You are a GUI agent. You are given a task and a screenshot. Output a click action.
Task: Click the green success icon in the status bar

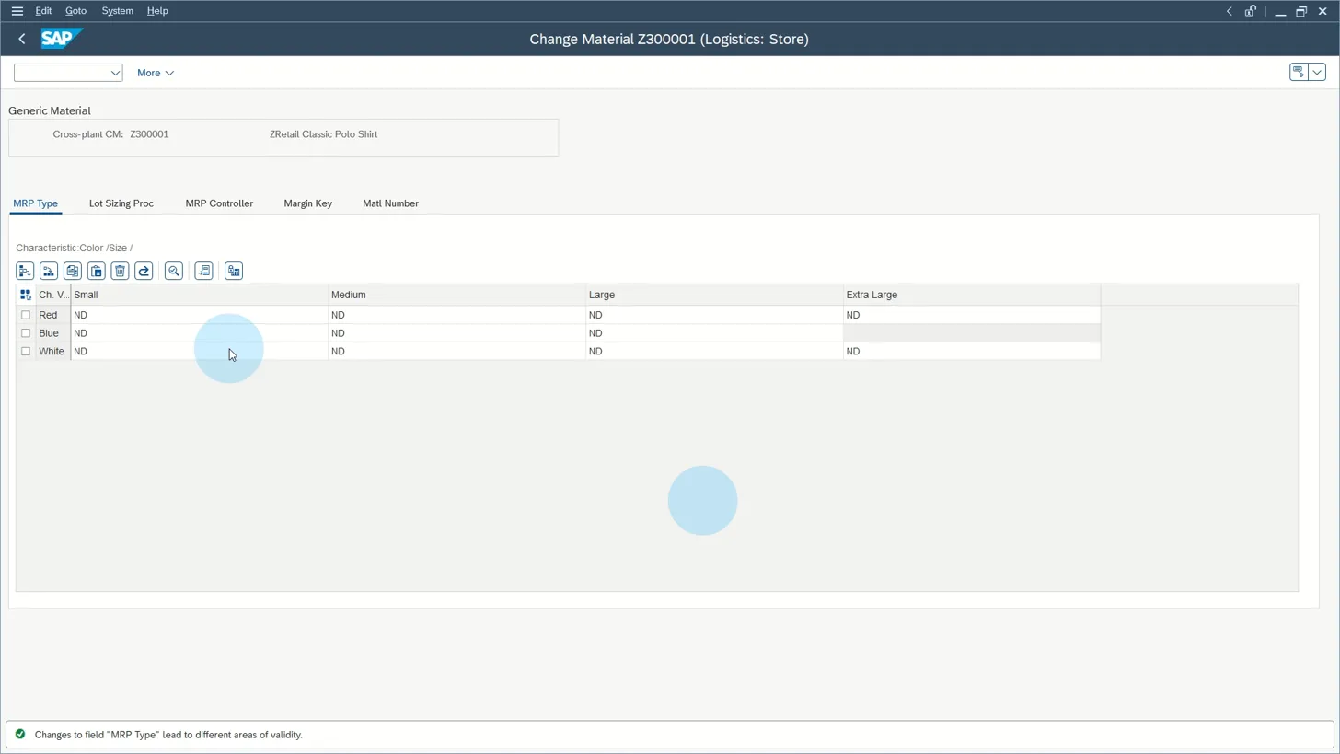[x=20, y=735]
